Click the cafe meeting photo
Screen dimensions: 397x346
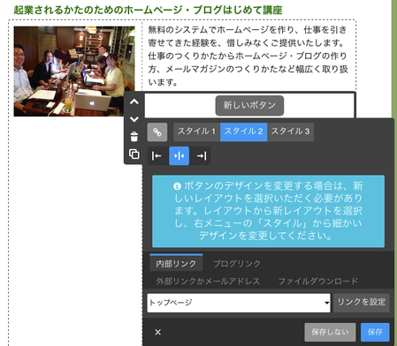pyautogui.click(x=74, y=71)
